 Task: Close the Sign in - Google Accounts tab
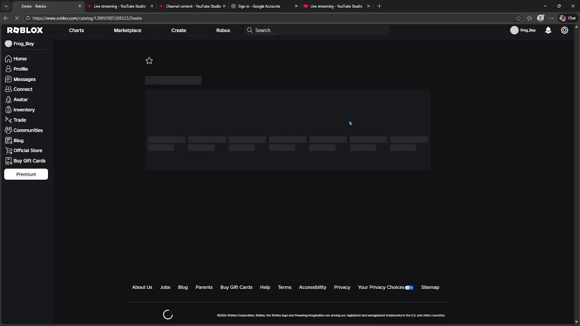(x=296, y=6)
